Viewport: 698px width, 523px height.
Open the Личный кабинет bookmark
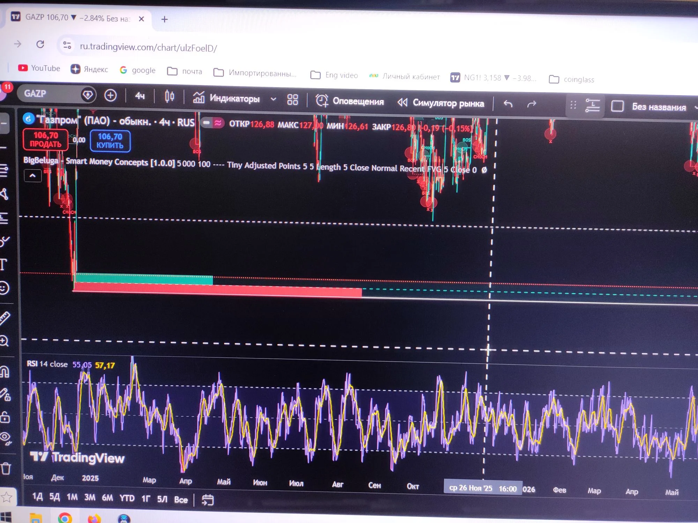pos(404,76)
